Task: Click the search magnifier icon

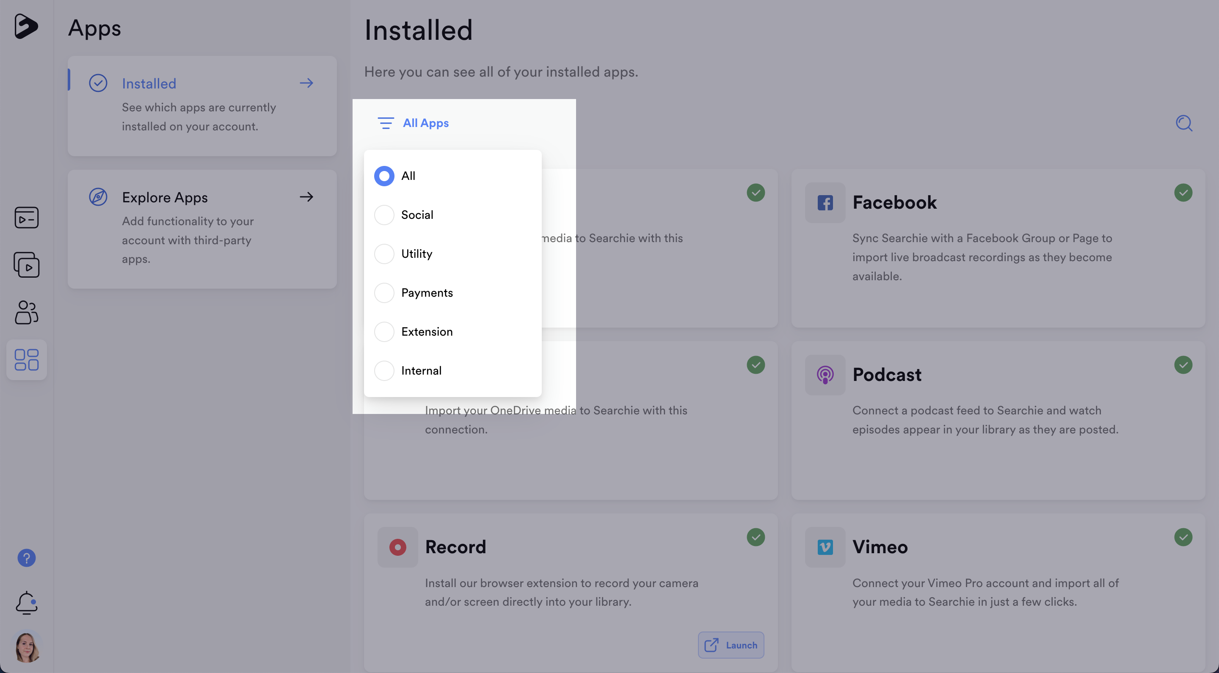Action: click(x=1183, y=123)
